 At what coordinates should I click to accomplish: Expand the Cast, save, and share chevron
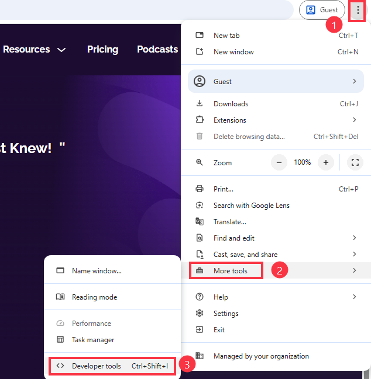pyautogui.click(x=355, y=254)
